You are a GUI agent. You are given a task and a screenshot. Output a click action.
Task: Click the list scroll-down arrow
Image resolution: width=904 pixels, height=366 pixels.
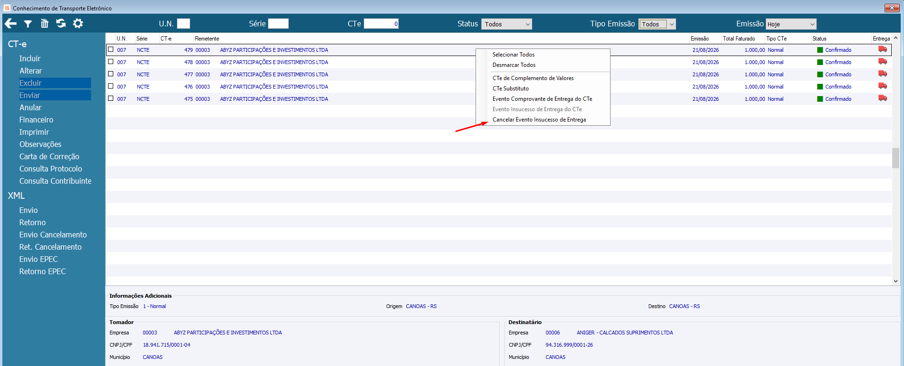click(x=896, y=281)
